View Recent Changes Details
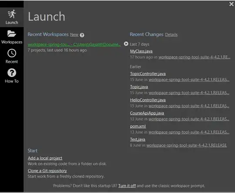The image size is (235, 193). [171, 35]
